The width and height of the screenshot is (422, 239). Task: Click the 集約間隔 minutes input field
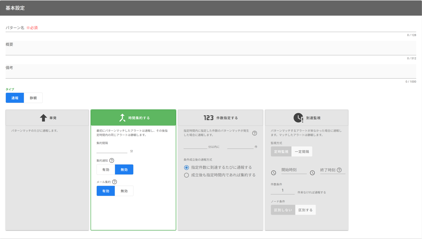[112, 151]
